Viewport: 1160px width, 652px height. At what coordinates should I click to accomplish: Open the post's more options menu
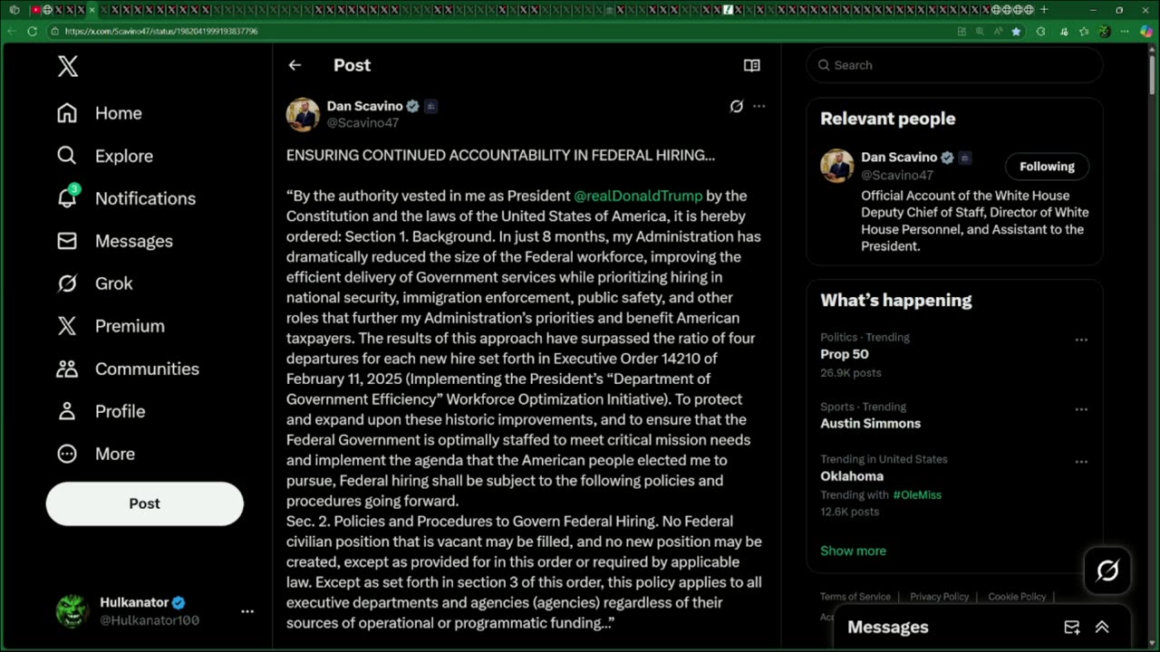[x=759, y=106]
